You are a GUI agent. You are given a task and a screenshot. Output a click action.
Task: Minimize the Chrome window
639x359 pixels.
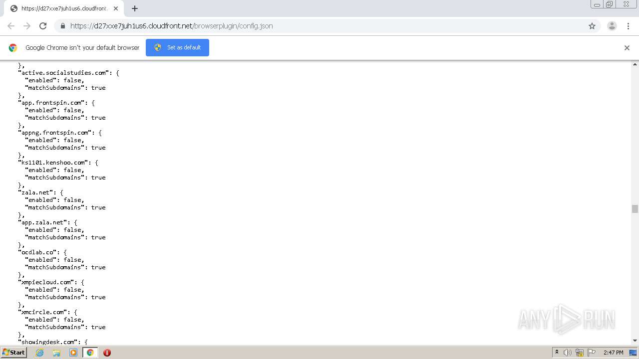coord(597,4)
